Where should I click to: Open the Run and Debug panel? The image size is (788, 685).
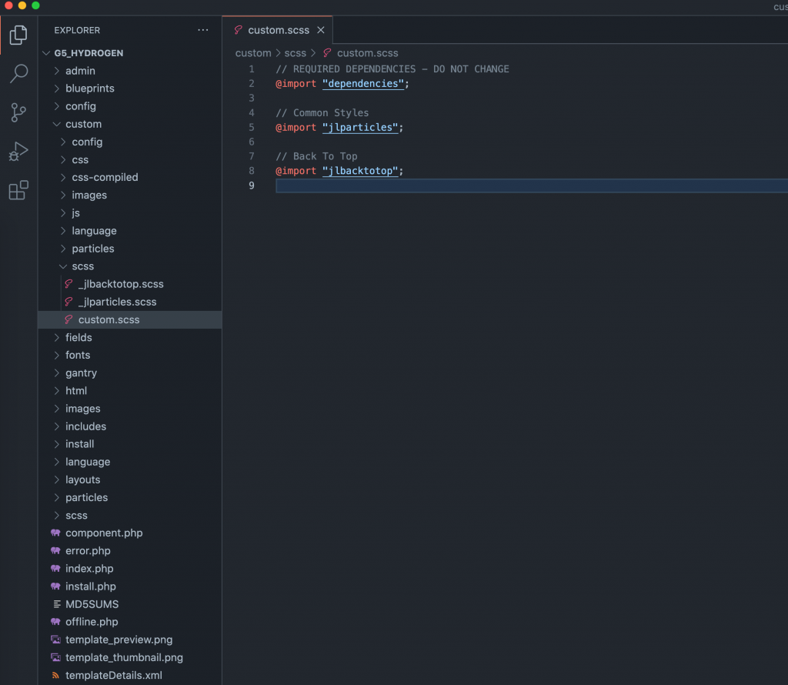pos(18,151)
